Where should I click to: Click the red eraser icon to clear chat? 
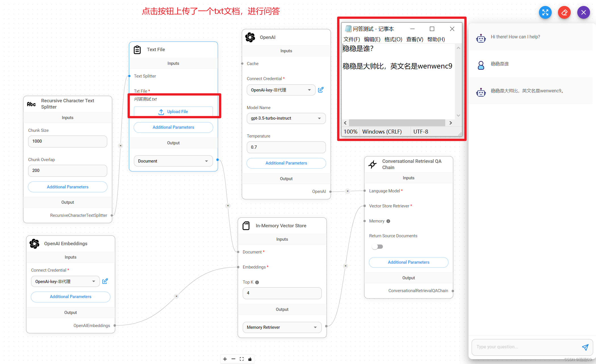pyautogui.click(x=564, y=12)
